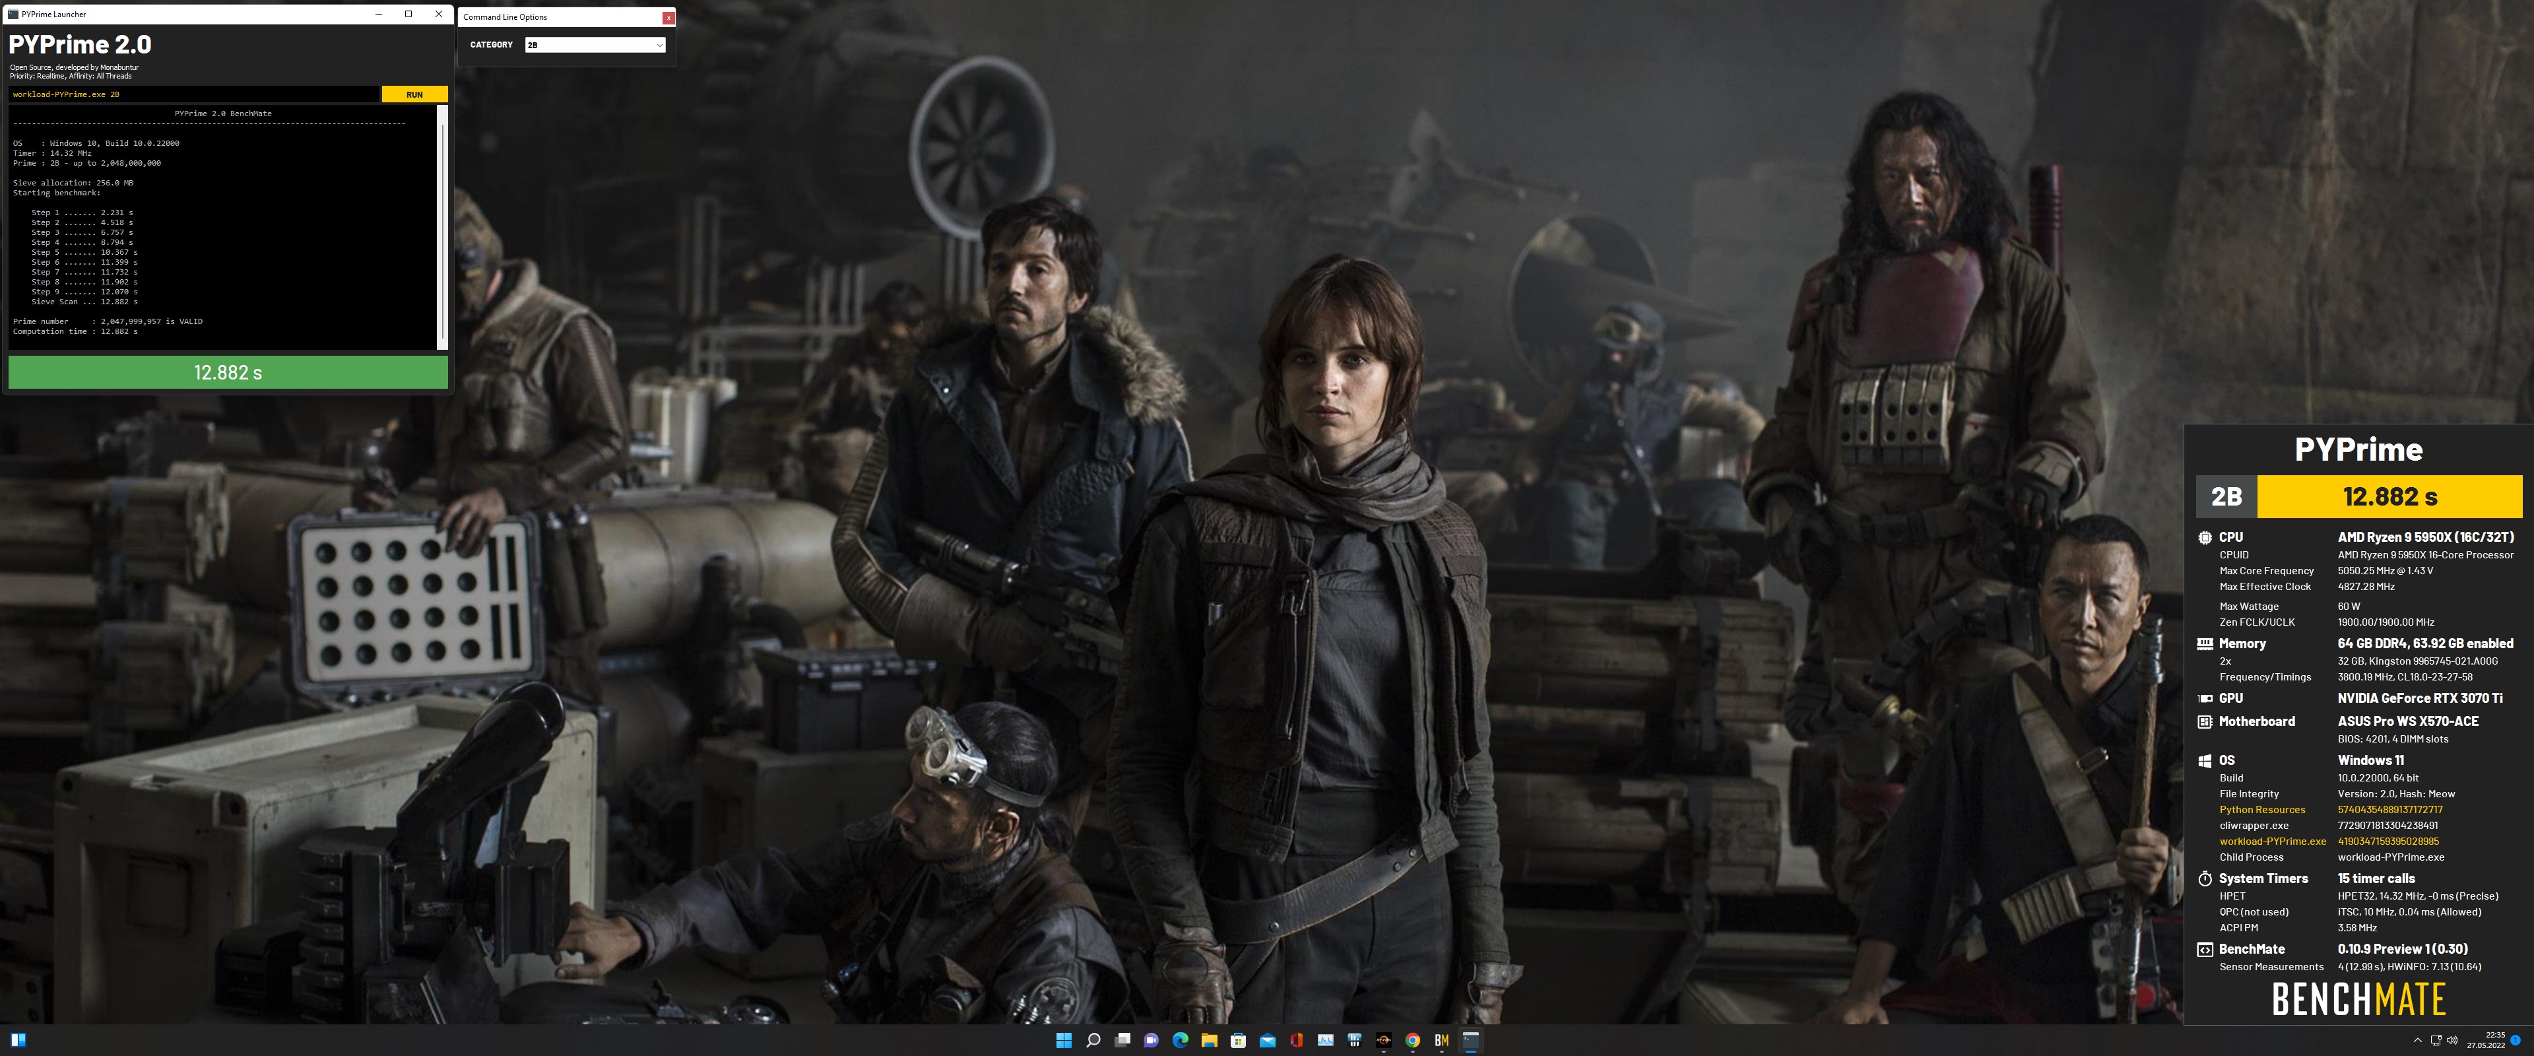Select the PYPrime Launcher terminal taskbar icon

[x=1471, y=1040]
